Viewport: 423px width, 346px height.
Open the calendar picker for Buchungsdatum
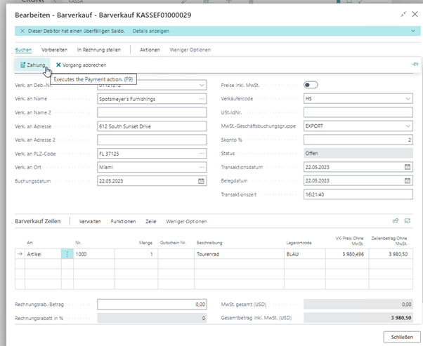202,180
